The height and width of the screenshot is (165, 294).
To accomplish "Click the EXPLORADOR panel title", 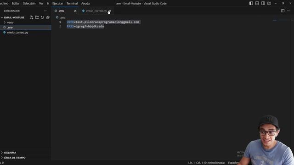I will tap(12, 11).
